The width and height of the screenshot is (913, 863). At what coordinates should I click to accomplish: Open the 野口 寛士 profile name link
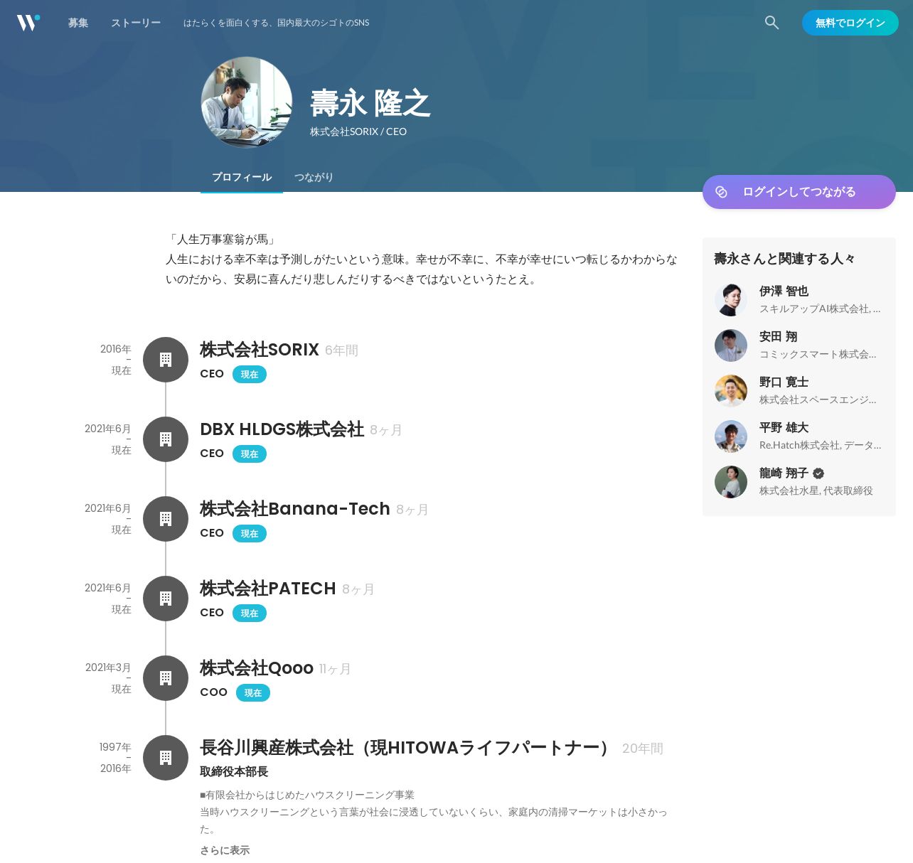click(784, 382)
